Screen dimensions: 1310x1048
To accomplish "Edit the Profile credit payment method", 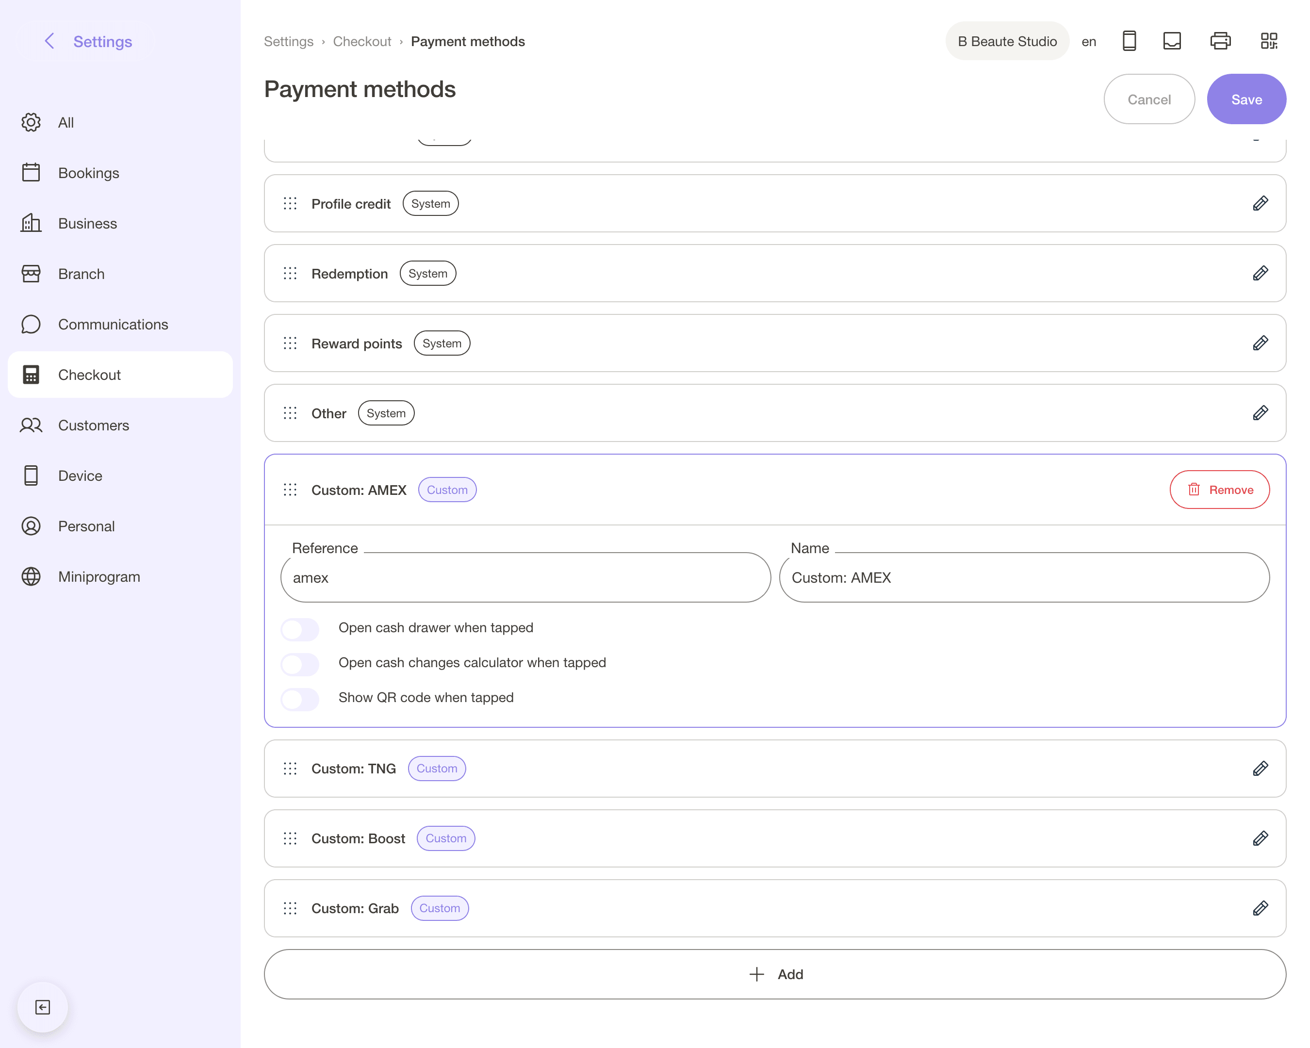I will (x=1260, y=203).
